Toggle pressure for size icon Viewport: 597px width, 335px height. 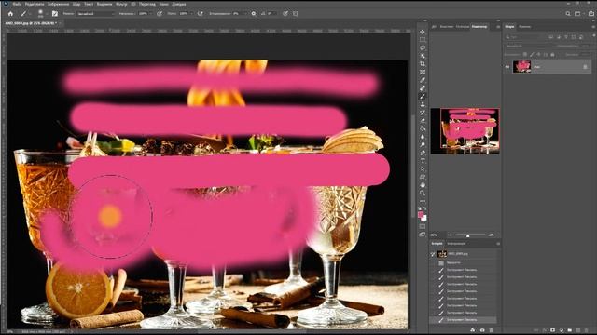click(285, 13)
